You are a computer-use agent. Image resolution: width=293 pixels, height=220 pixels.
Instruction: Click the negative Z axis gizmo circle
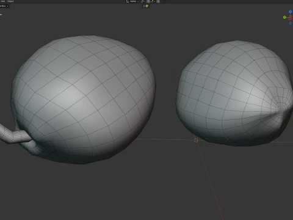pos(291,23)
